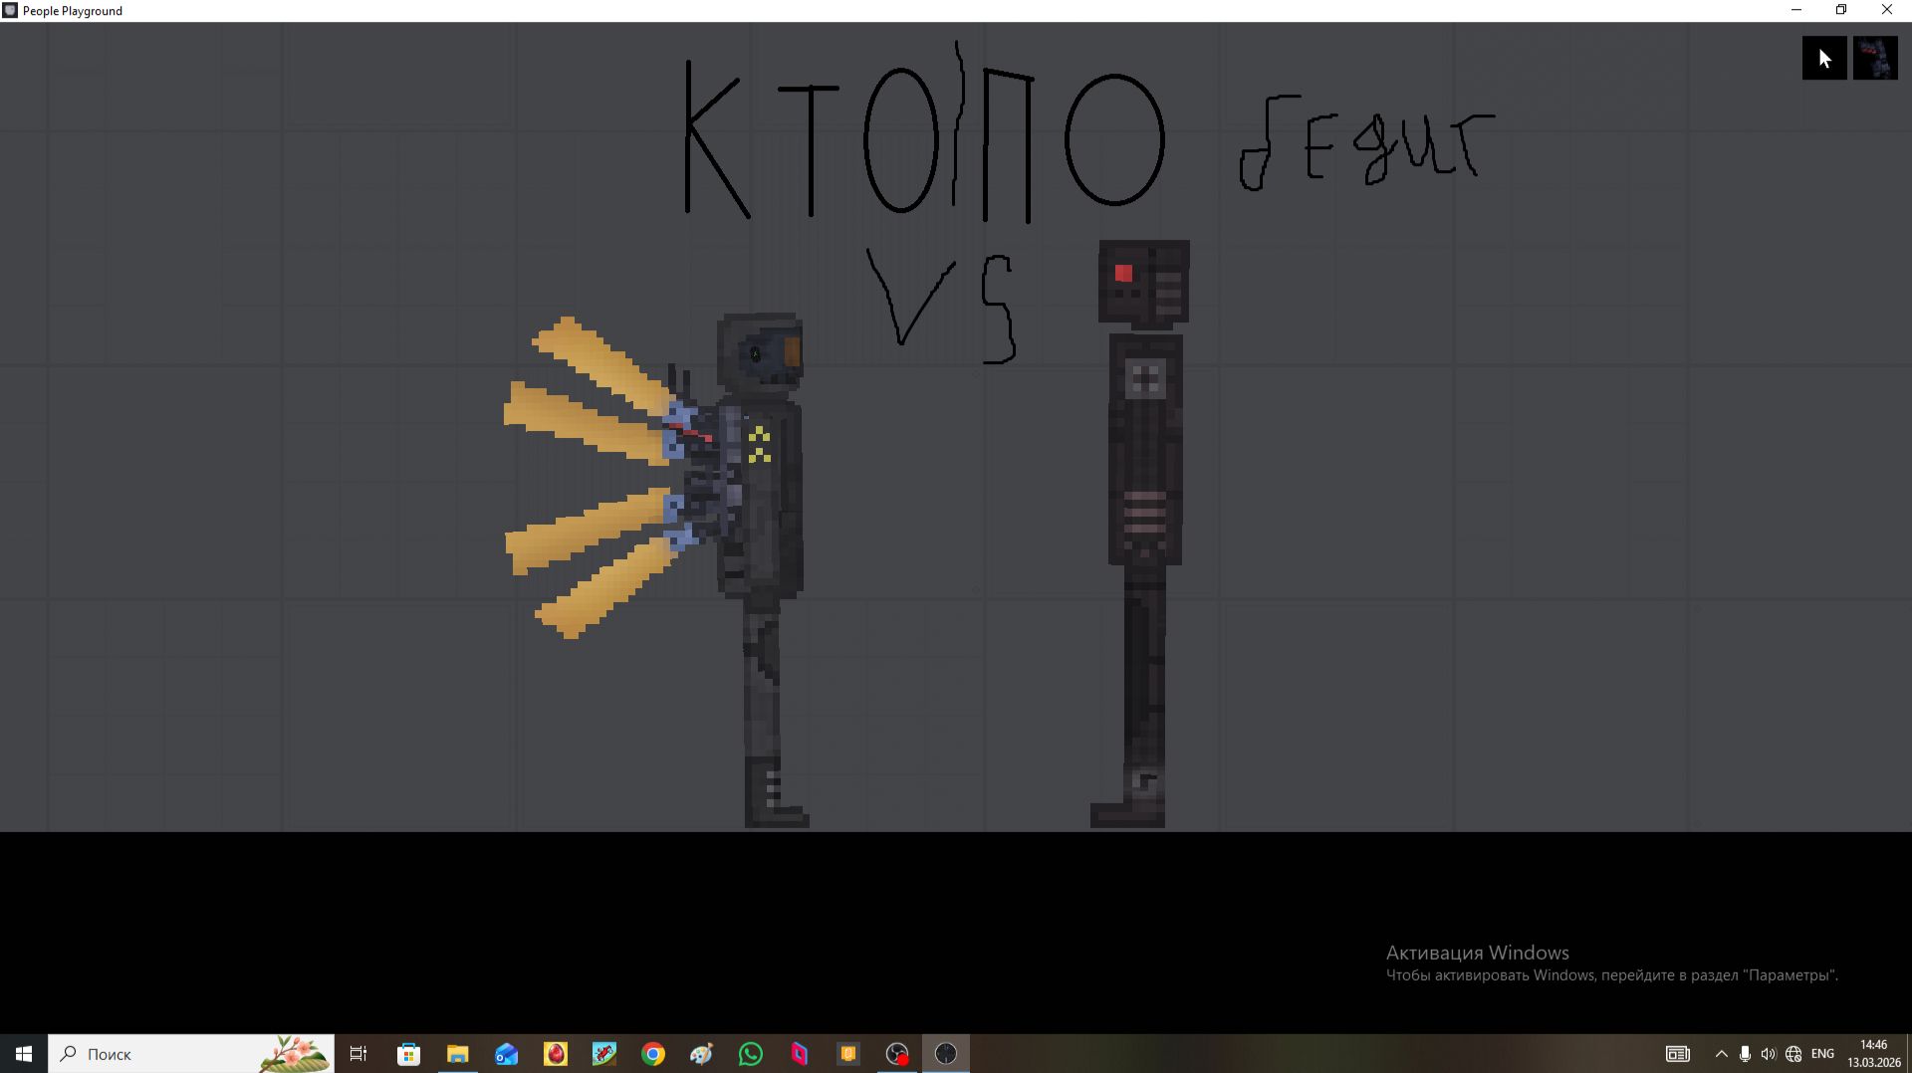This screenshot has height=1073, width=1912.
Task: Click the microphone tray icon
Action: [1745, 1053]
